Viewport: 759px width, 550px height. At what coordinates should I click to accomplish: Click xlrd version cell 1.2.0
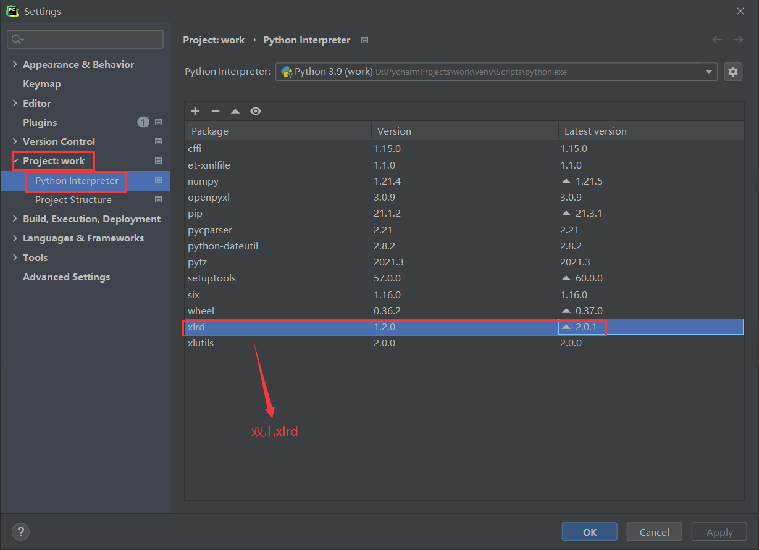coord(464,327)
